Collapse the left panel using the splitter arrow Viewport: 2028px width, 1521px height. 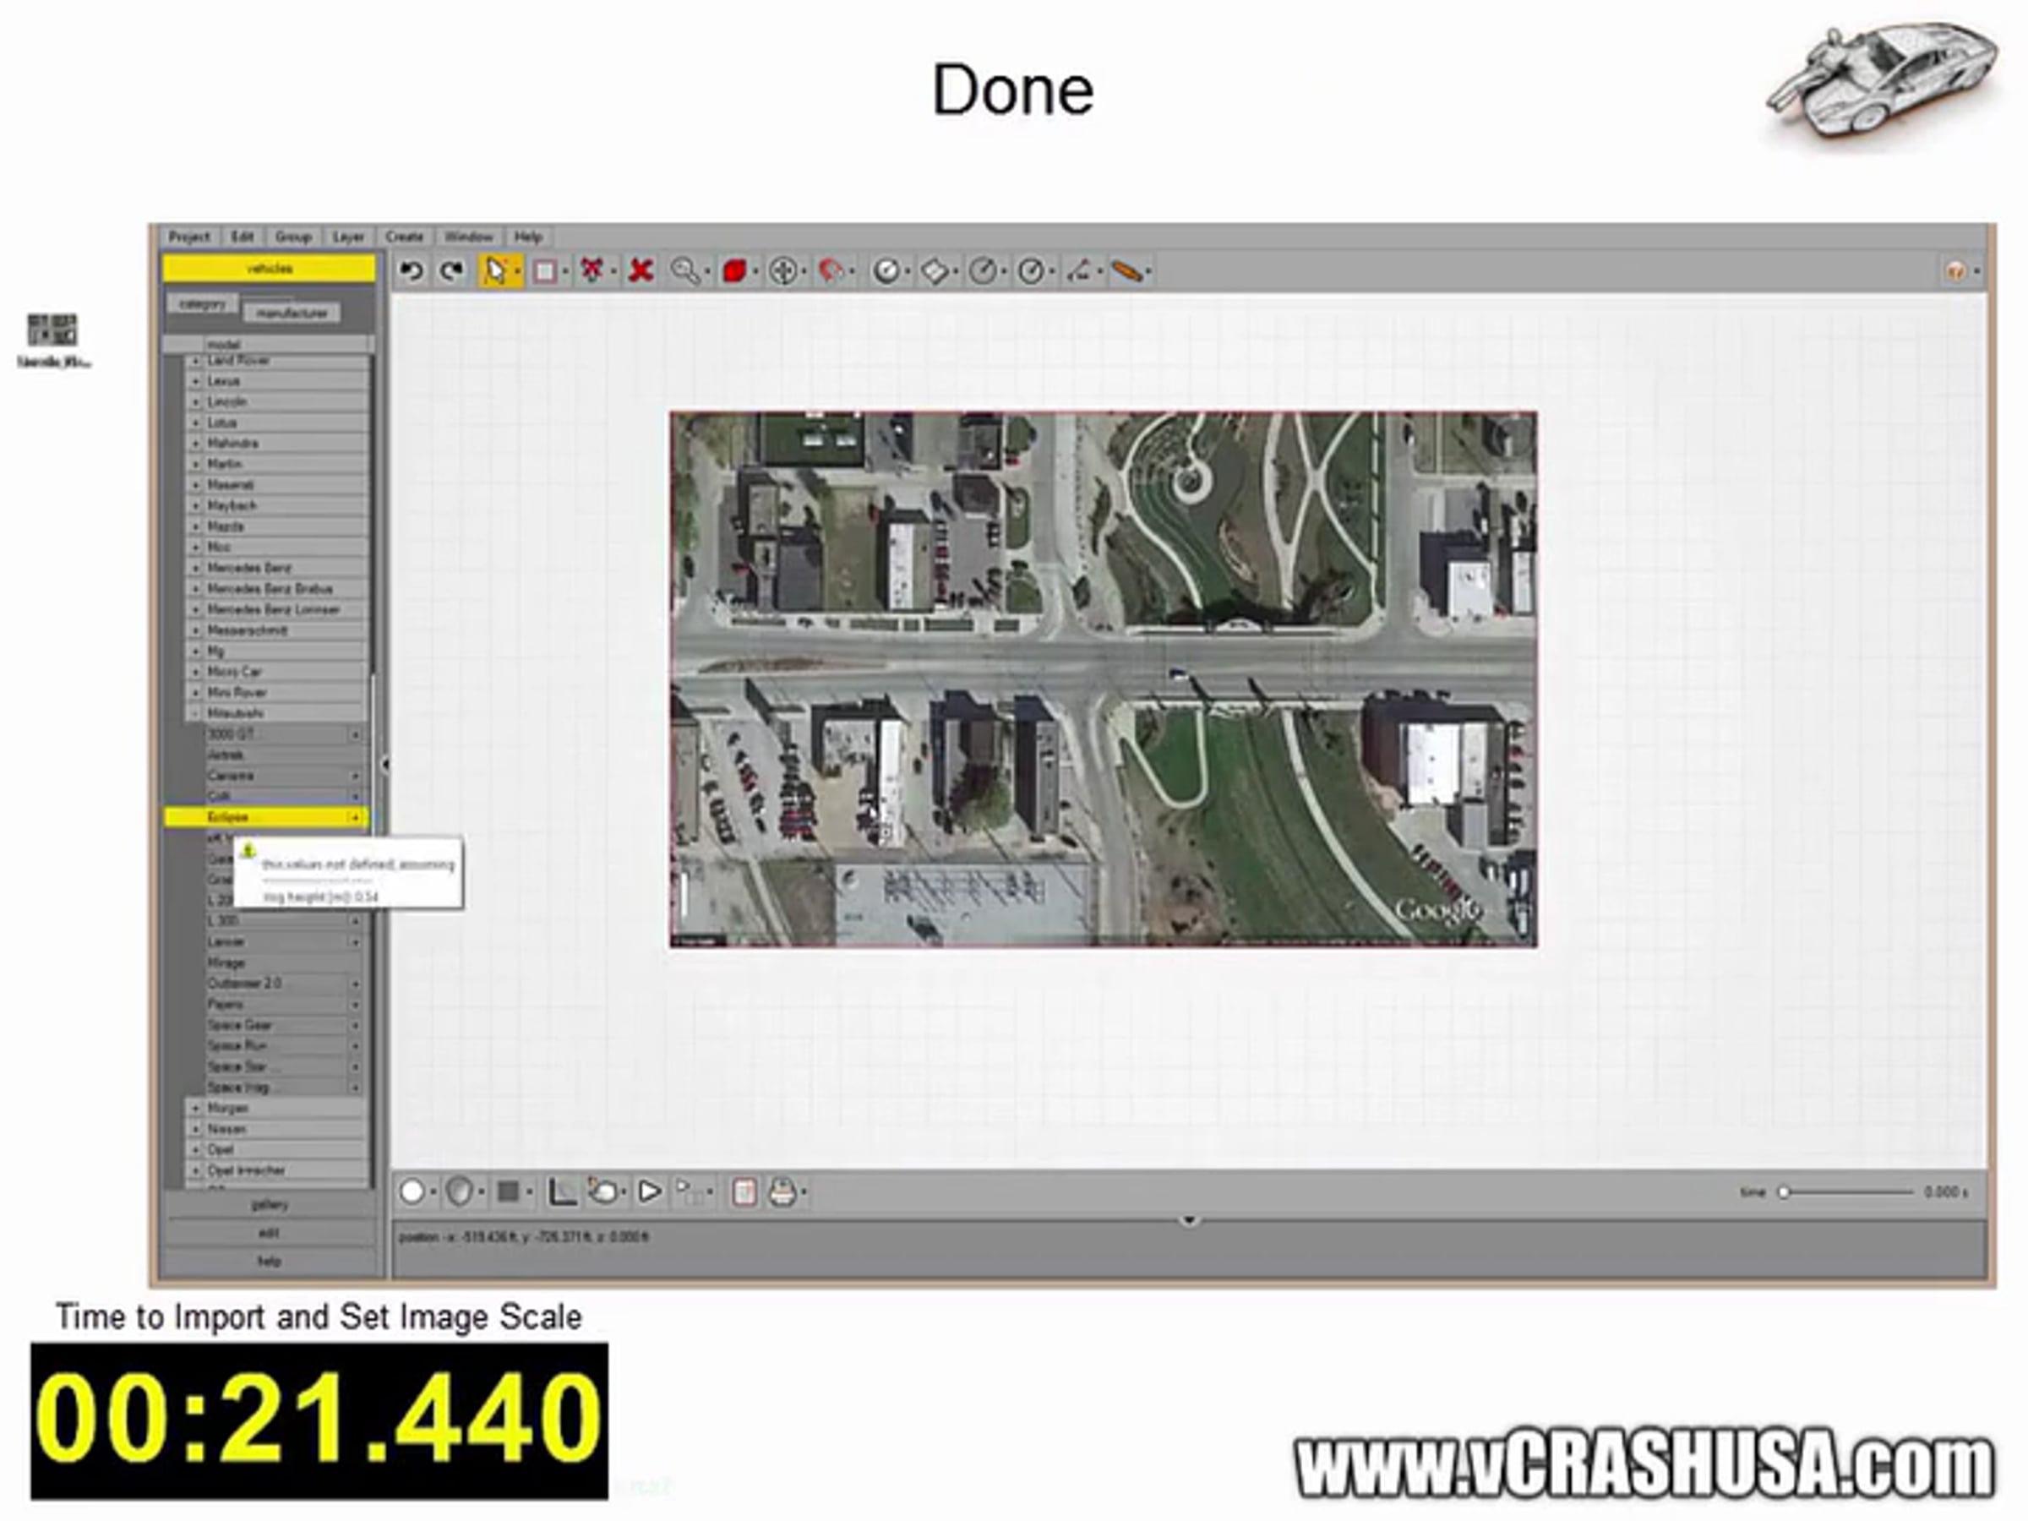point(385,764)
